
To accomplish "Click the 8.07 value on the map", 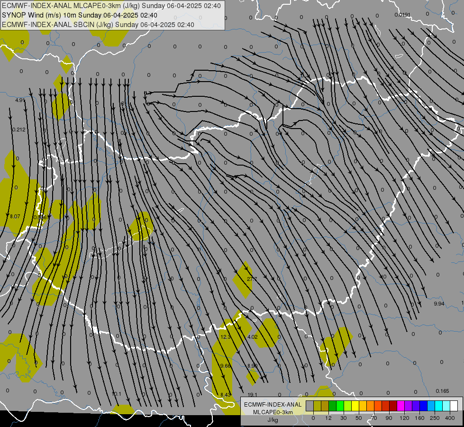I will click(x=15, y=216).
